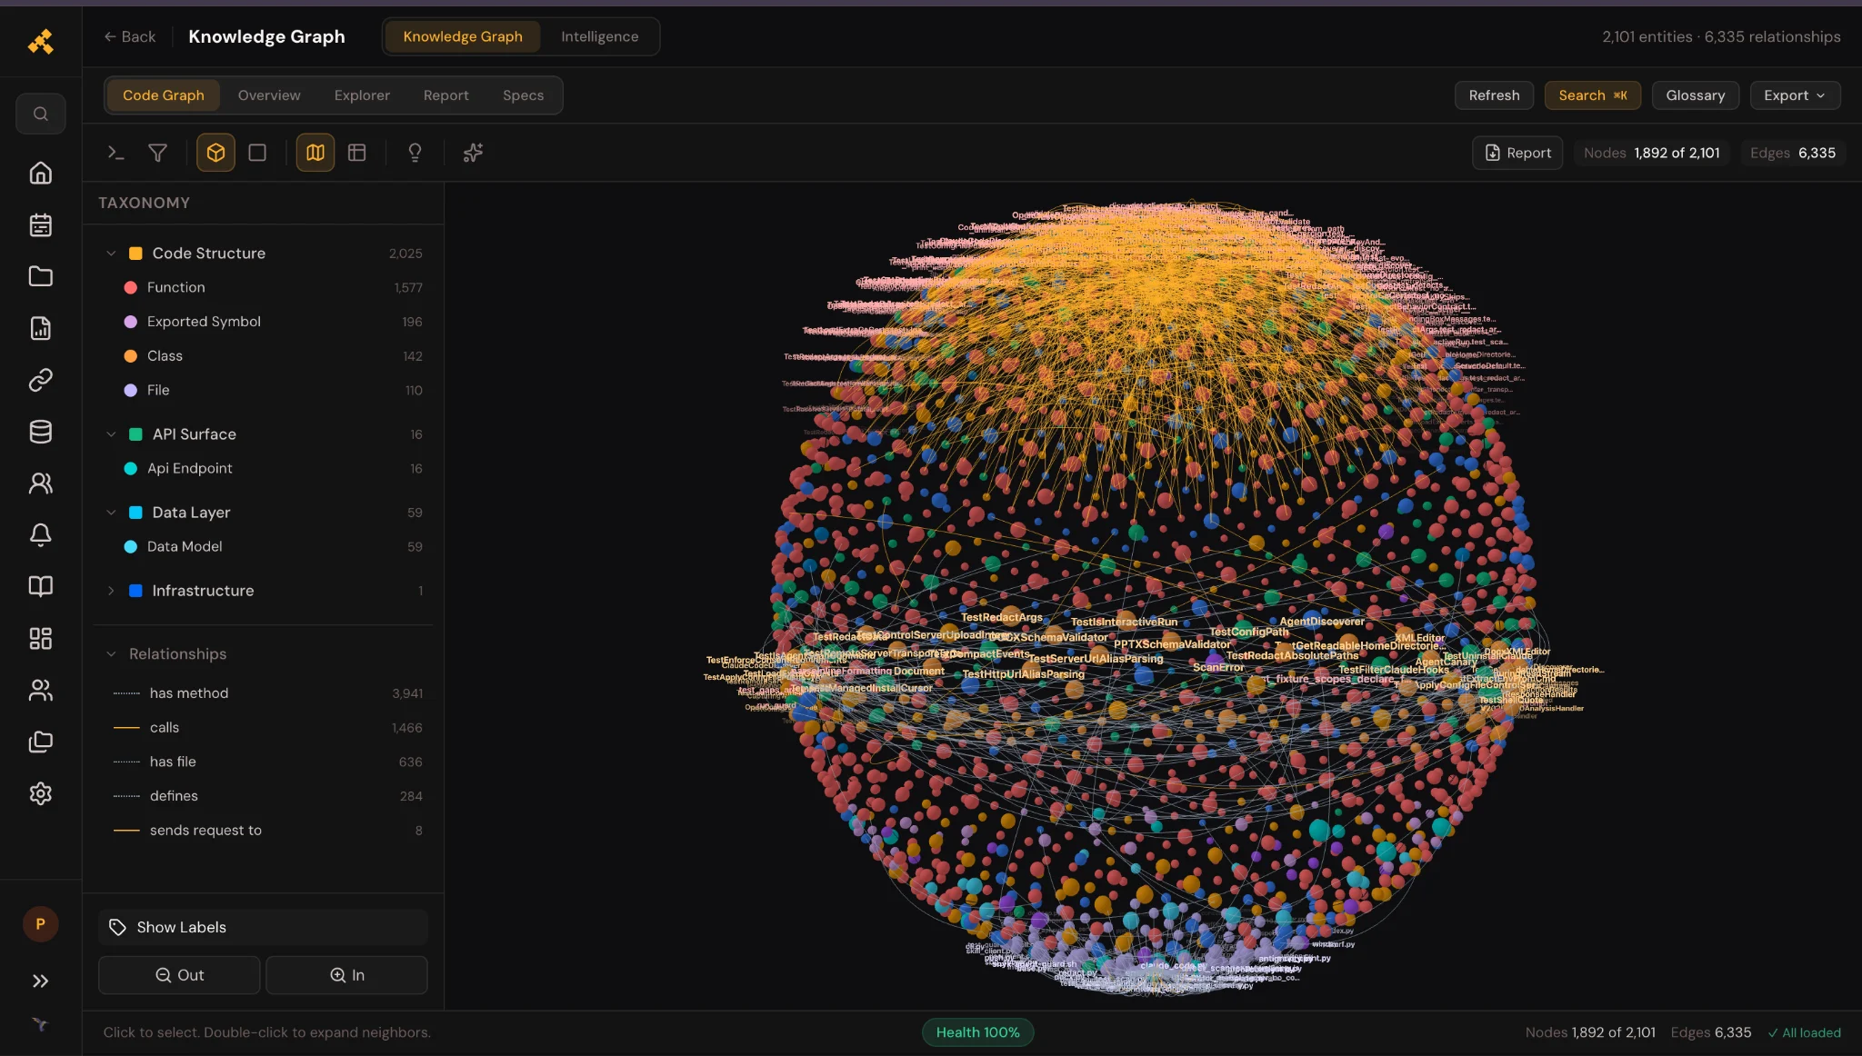Click the Search ⌘K button
Viewport: 1862px width, 1056px height.
coord(1593,95)
